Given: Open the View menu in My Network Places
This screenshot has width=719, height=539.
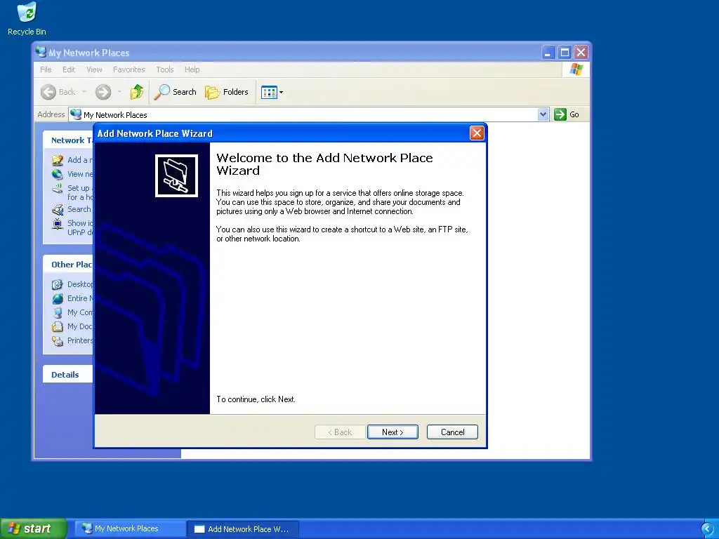Looking at the screenshot, I should point(95,69).
